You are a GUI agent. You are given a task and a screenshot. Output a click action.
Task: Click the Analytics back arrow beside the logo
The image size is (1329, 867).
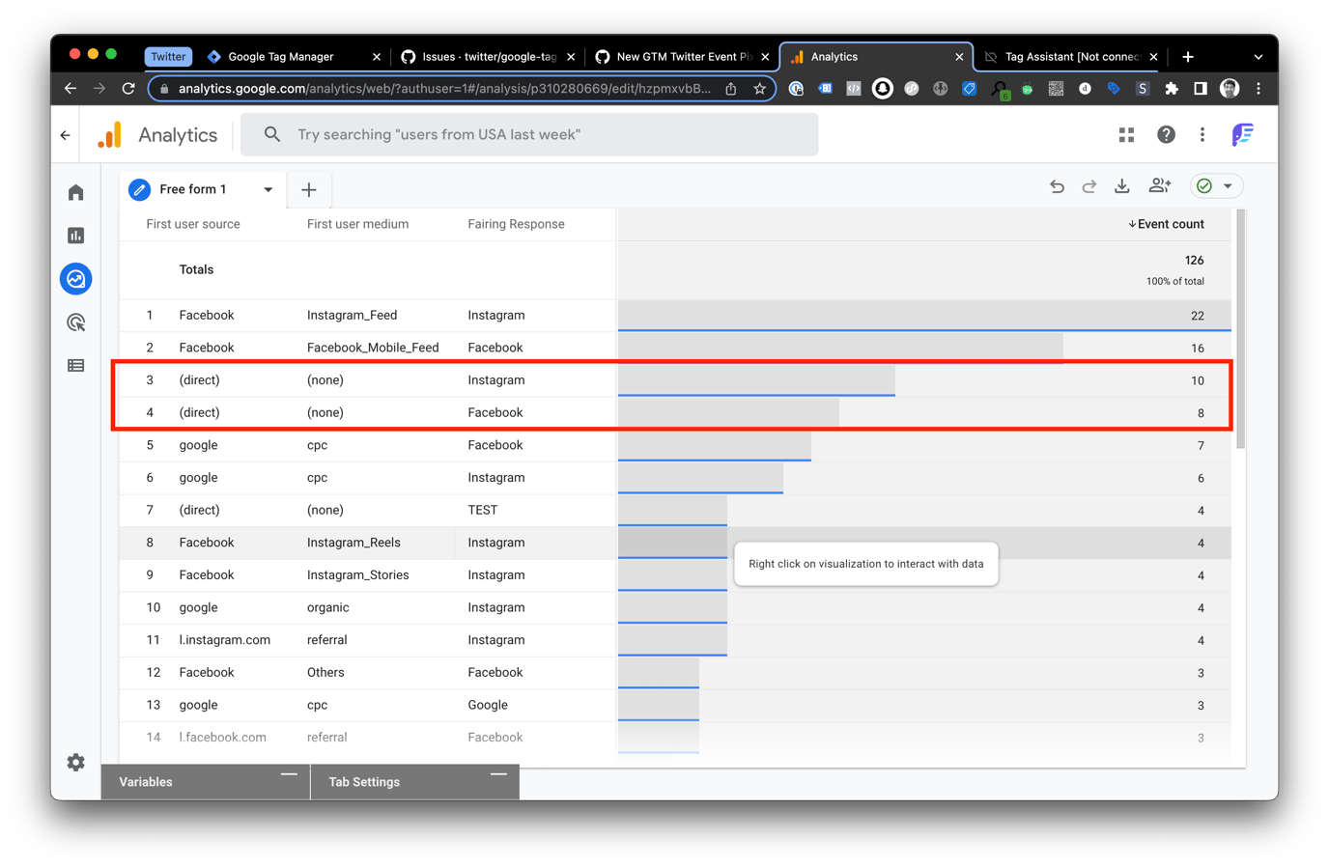click(x=65, y=135)
